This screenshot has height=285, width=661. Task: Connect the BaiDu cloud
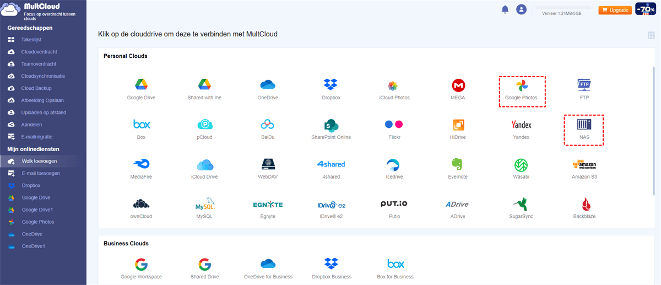268,125
